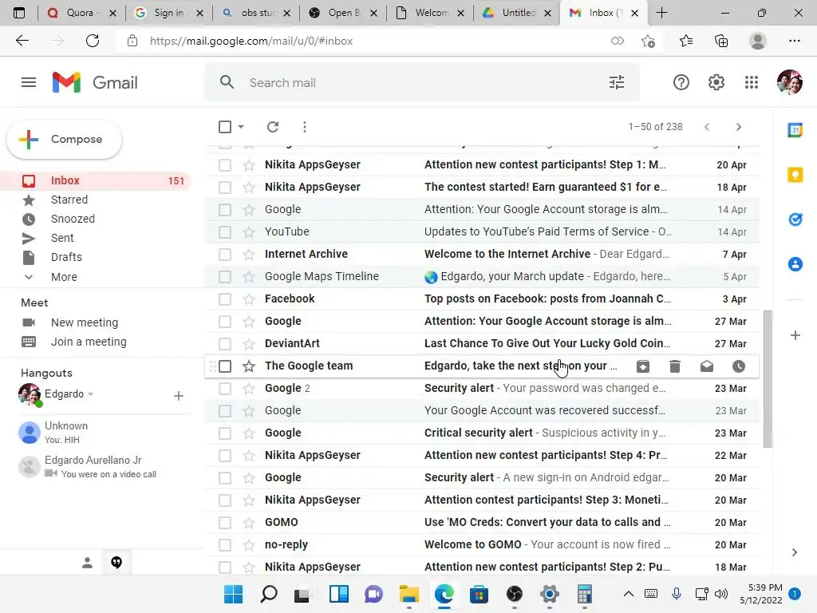Open Google Tasks side panel
Screen dimensions: 817x613
click(795, 219)
